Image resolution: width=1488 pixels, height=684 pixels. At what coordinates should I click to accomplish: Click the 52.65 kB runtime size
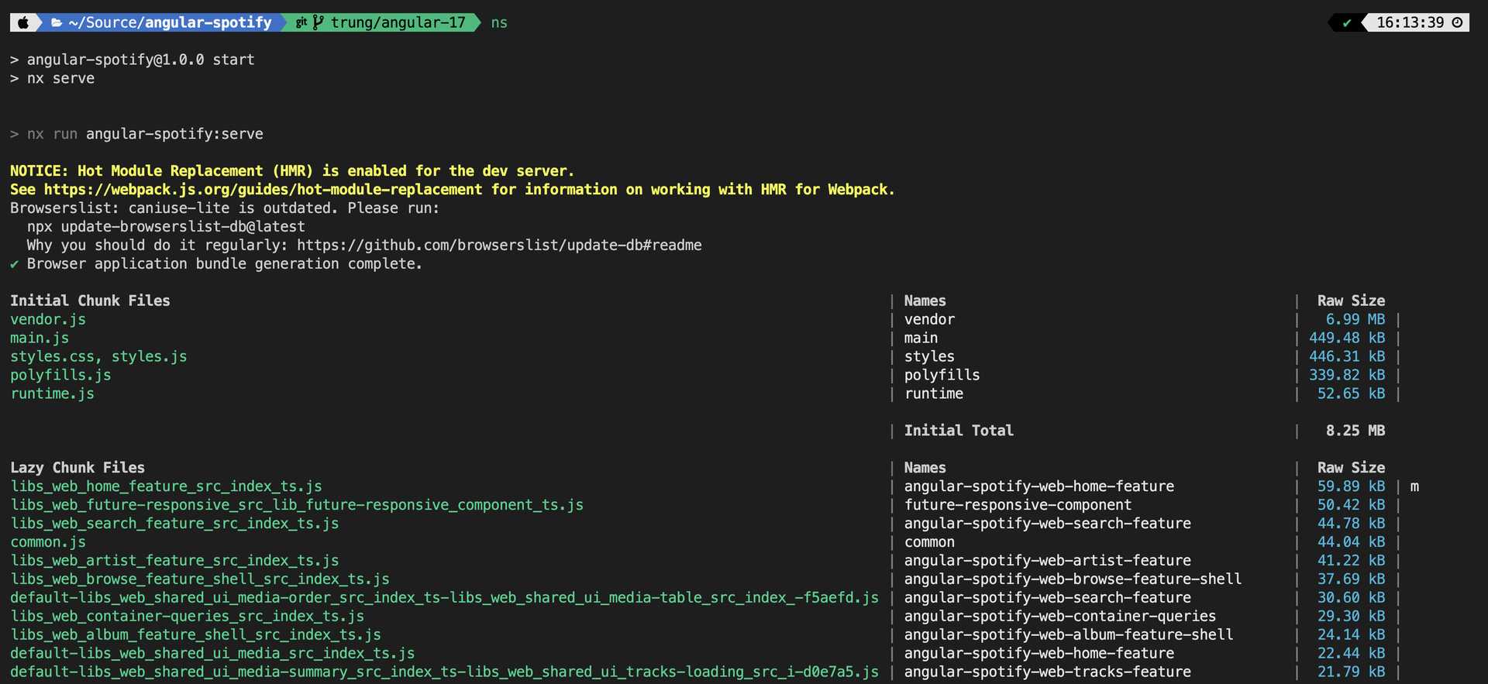click(x=1352, y=394)
